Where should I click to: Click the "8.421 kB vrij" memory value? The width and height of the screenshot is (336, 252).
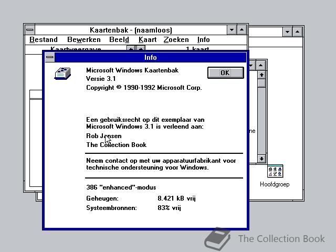(x=176, y=198)
